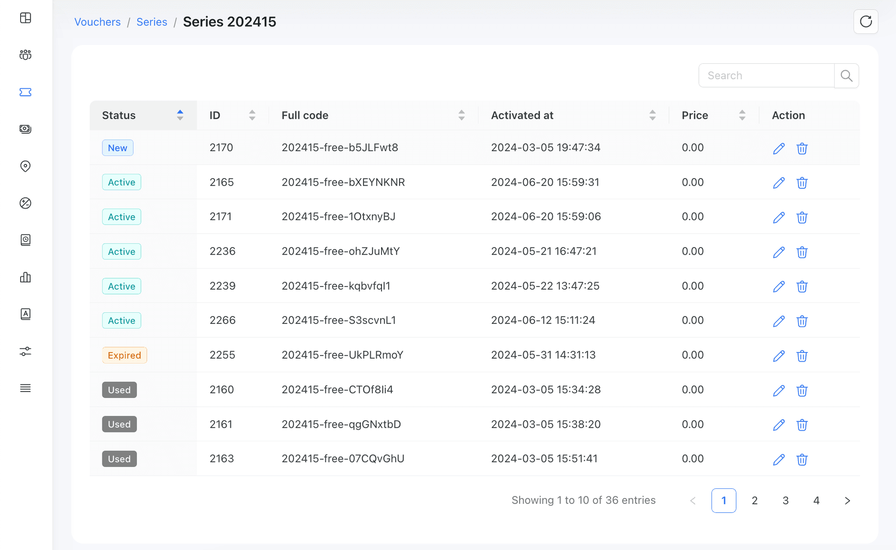Edit voucher 2170 with pencil icon
The width and height of the screenshot is (896, 550).
[x=779, y=149]
